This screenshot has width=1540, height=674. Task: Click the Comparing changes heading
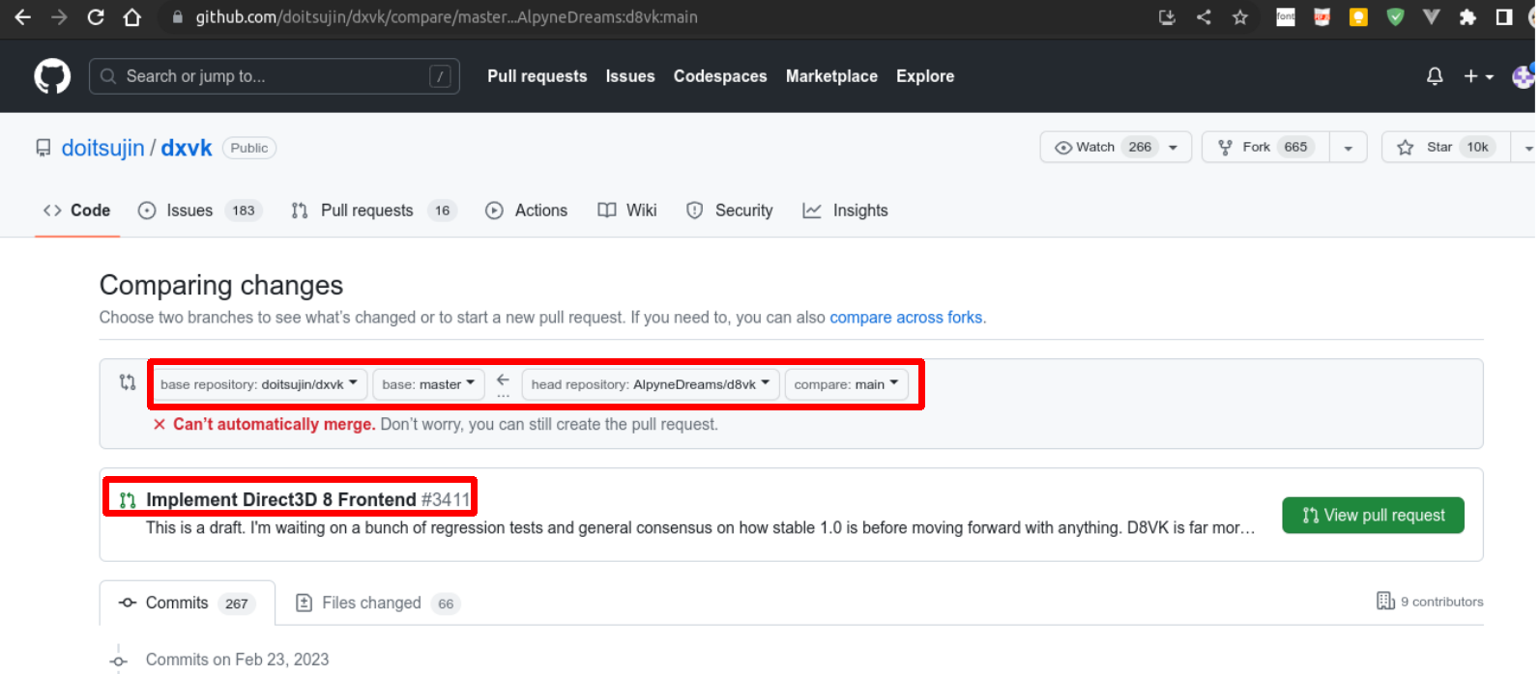coord(221,285)
